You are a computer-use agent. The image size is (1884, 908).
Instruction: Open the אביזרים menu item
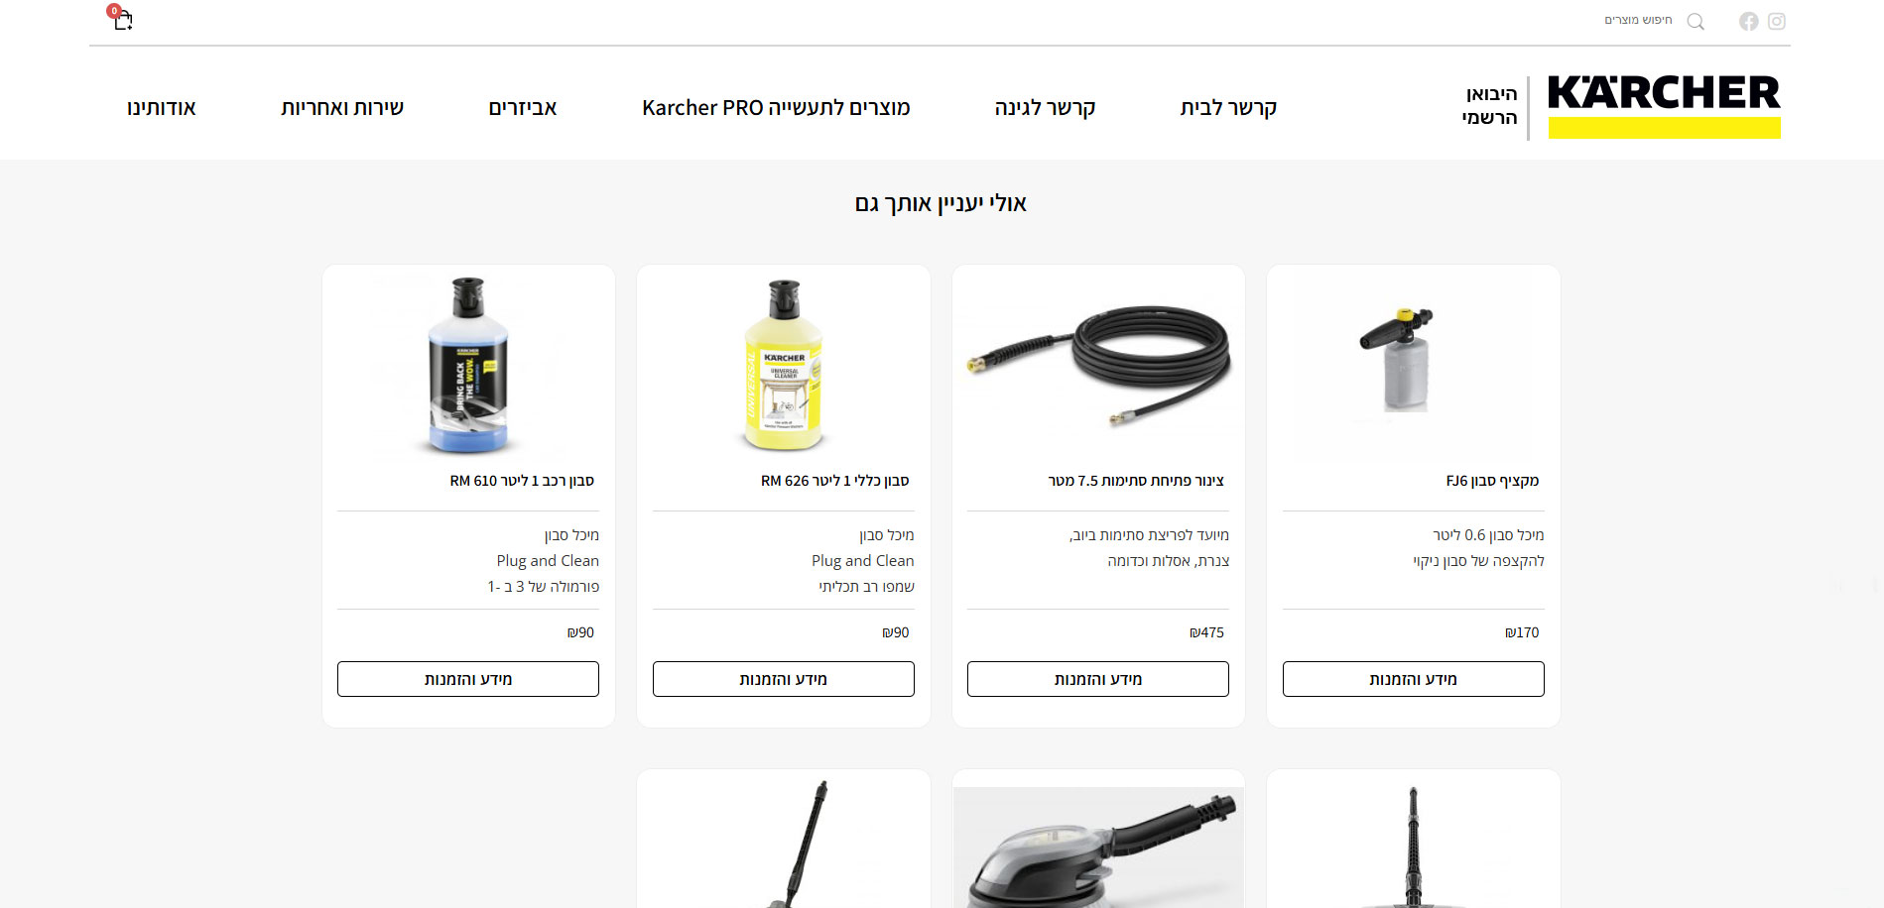point(523,107)
